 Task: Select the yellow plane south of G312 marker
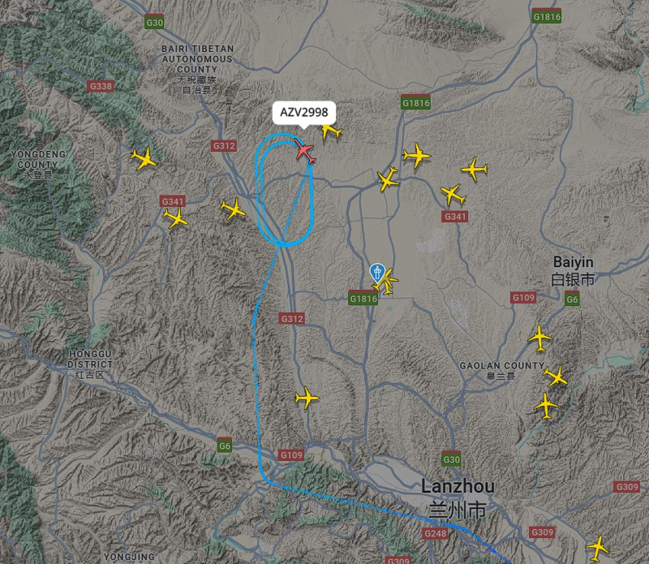pos(307,398)
